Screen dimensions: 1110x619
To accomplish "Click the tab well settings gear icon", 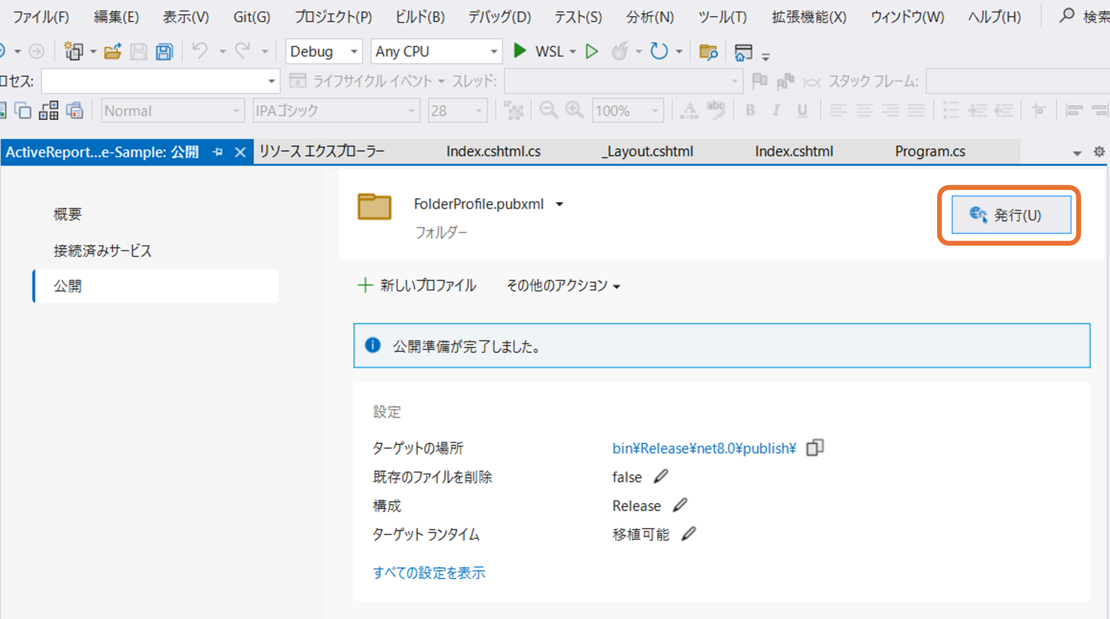I will (1099, 151).
